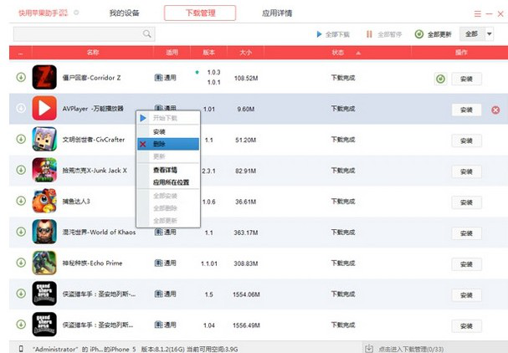The height and width of the screenshot is (353, 508).
Task: Install AVPlayer with its row 安装 button
Action: click(x=466, y=110)
